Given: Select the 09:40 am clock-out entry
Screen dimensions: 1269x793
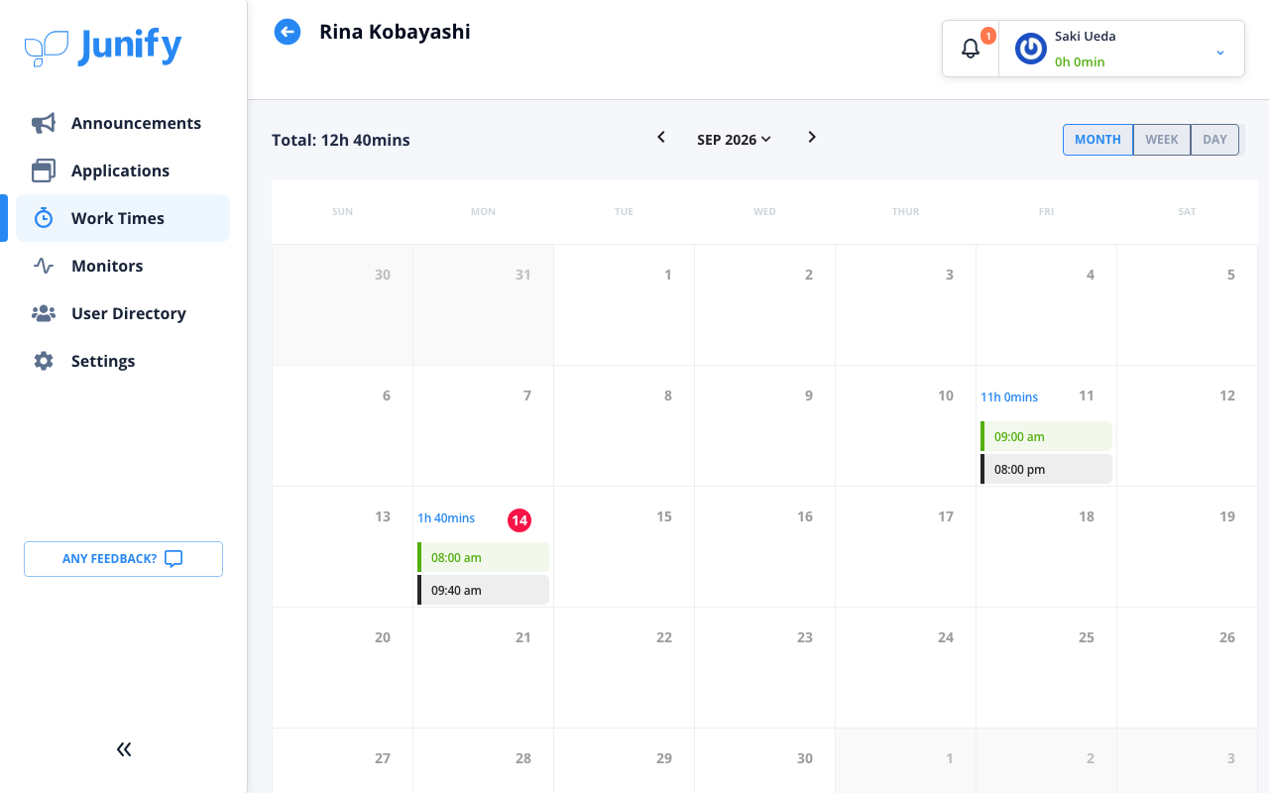Looking at the screenshot, I should pos(483,590).
